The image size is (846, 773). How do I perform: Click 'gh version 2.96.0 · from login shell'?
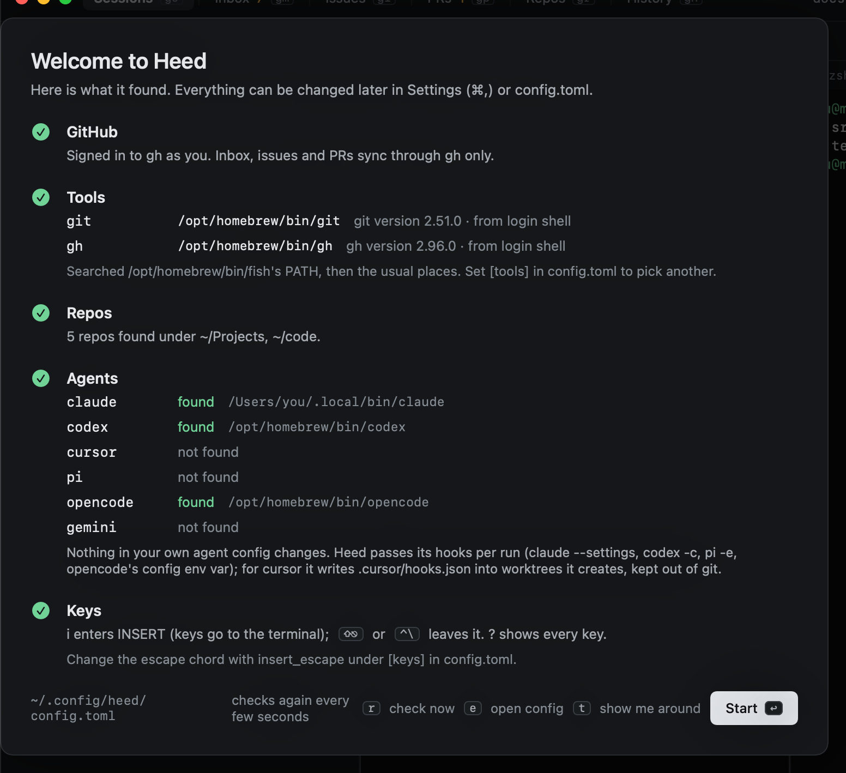[456, 246]
